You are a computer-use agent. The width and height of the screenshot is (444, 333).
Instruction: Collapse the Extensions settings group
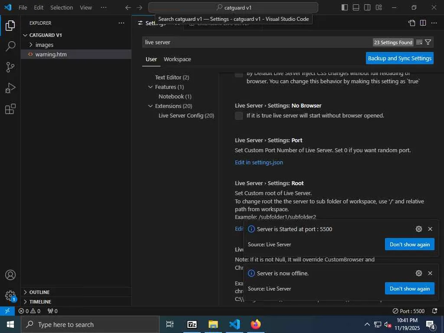pos(150,106)
